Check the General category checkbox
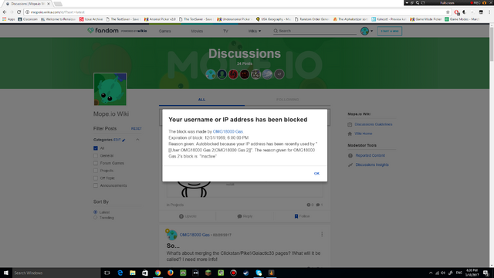This screenshot has width=494, height=278. pos(96,156)
